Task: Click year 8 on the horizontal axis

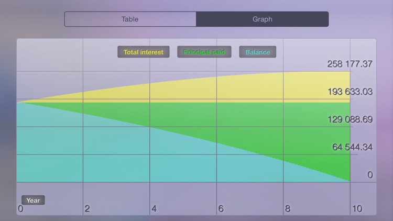Action: click(288, 209)
